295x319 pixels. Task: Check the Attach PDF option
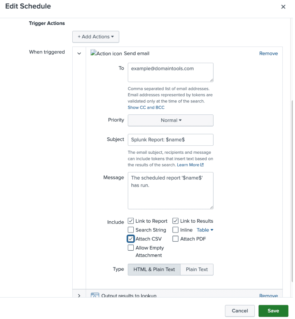[175, 239]
